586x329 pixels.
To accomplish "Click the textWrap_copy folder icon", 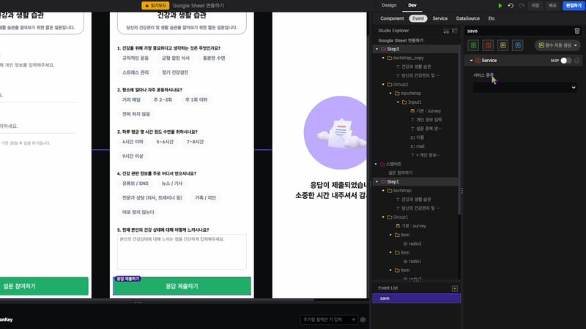I will coord(390,58).
